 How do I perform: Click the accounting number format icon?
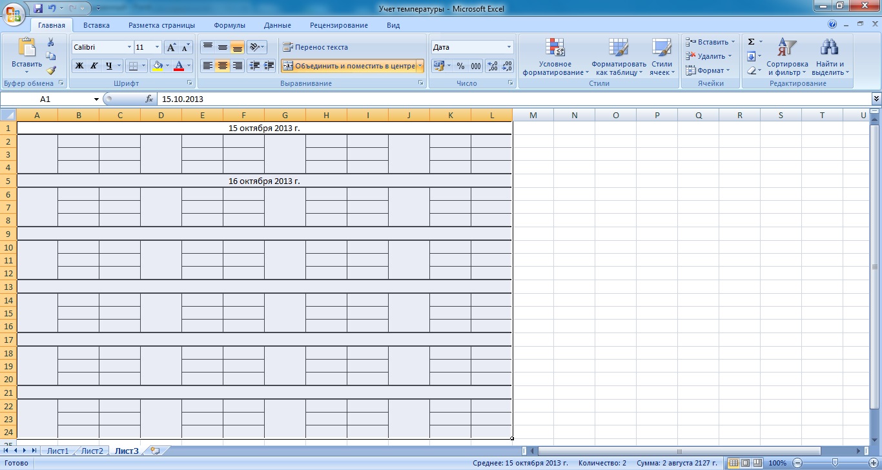[438, 65]
